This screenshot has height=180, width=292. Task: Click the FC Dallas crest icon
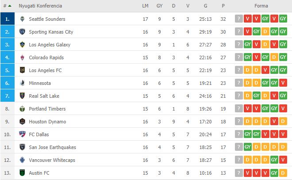coord(22,134)
